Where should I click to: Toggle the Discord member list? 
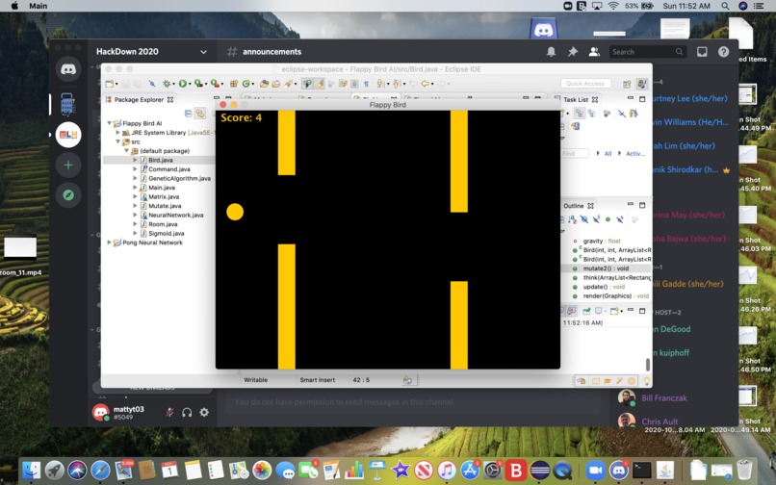pyautogui.click(x=594, y=51)
